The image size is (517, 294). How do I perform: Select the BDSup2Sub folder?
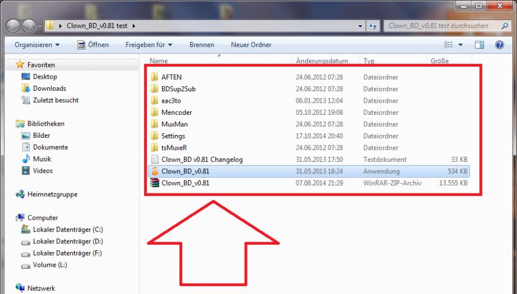click(x=179, y=89)
